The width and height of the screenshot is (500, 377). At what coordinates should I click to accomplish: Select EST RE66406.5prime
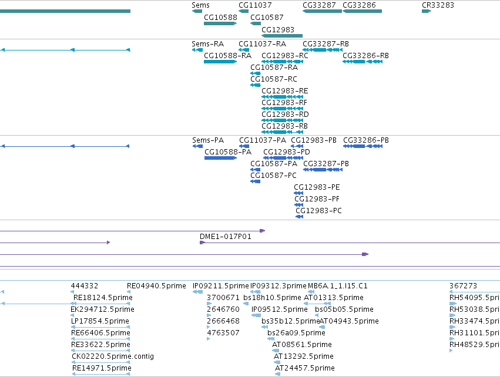(100, 339)
